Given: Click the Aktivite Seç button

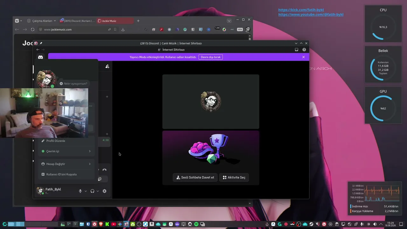Looking at the screenshot, I should click(234, 177).
